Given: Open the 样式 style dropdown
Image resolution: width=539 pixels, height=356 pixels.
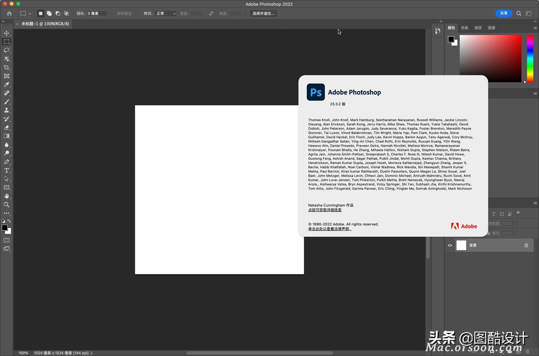Looking at the screenshot, I should click(x=165, y=14).
